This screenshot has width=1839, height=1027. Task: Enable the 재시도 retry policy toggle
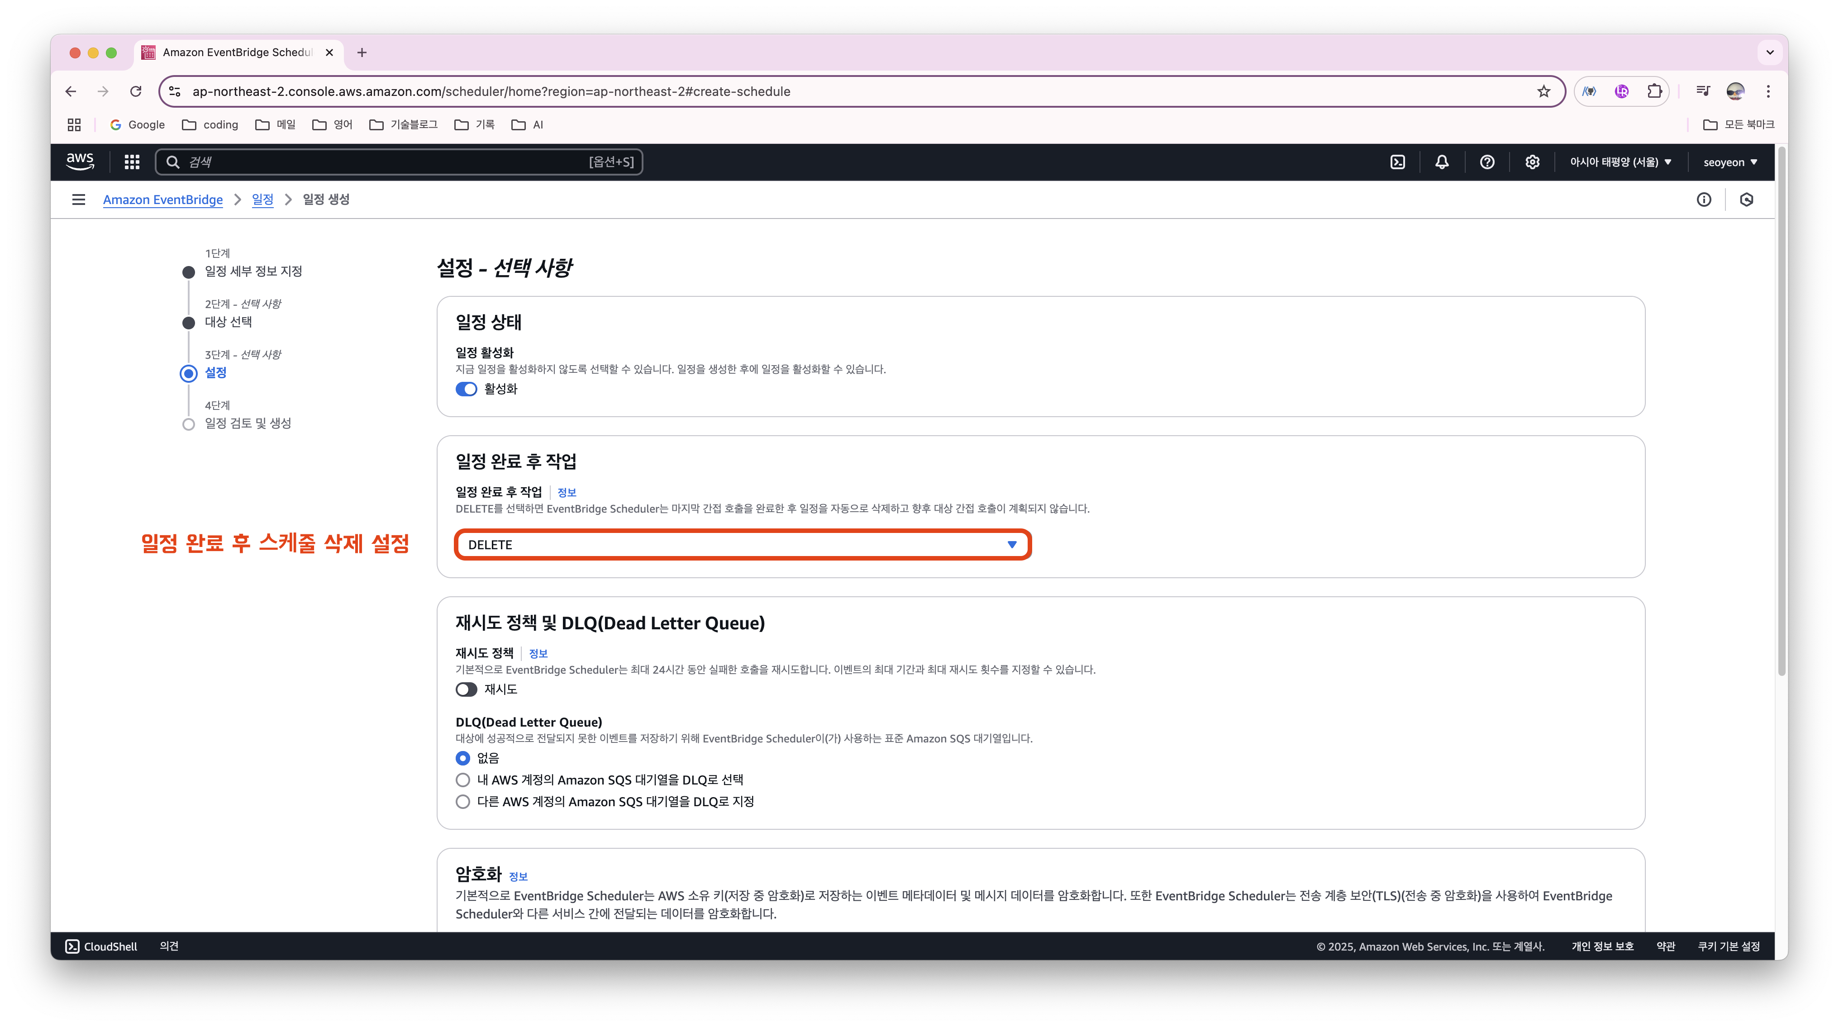(466, 689)
